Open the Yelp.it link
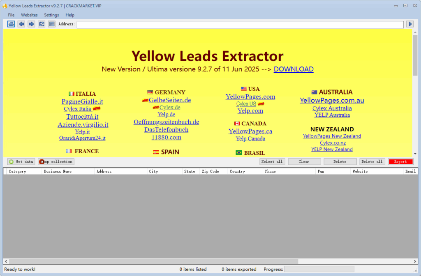 pos(82,131)
